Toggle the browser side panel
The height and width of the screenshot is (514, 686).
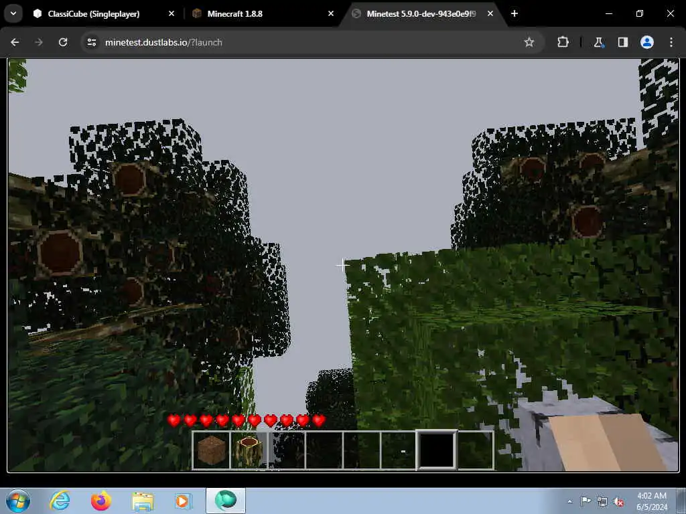pos(623,42)
